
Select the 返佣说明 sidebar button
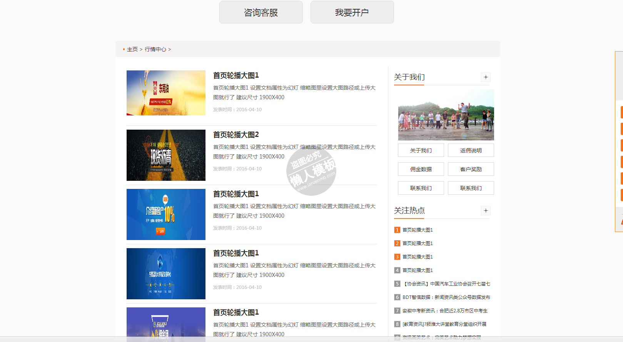pos(471,150)
